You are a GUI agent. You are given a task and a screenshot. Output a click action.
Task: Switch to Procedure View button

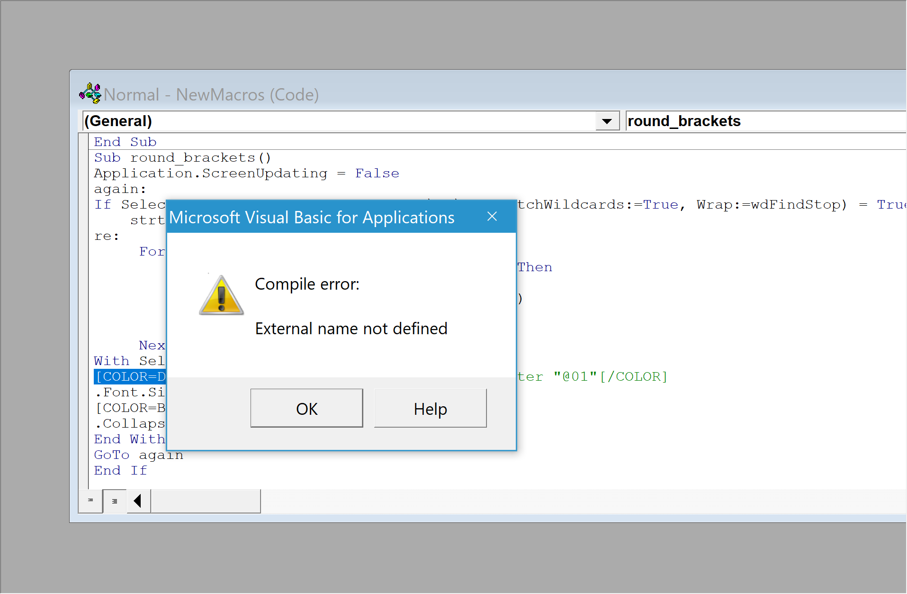point(90,501)
